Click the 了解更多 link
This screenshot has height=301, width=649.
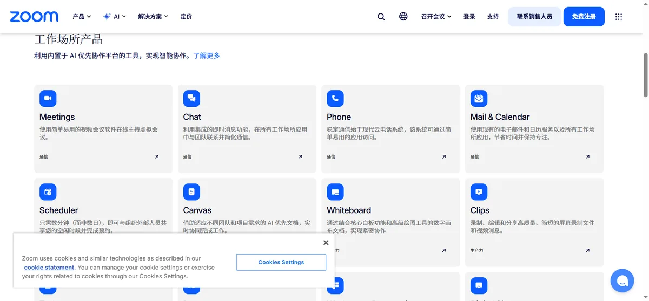tap(207, 56)
